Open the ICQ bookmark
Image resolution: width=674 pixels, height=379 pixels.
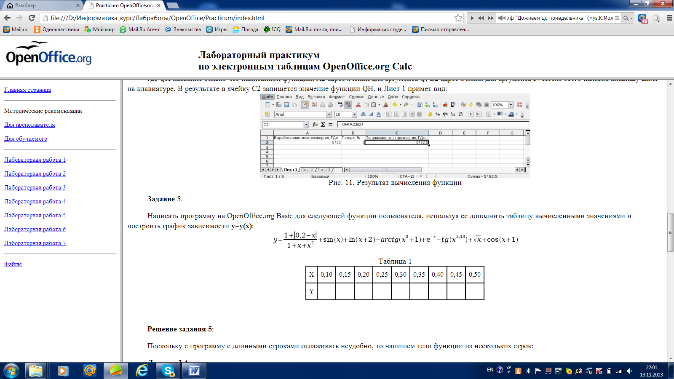(x=272, y=29)
